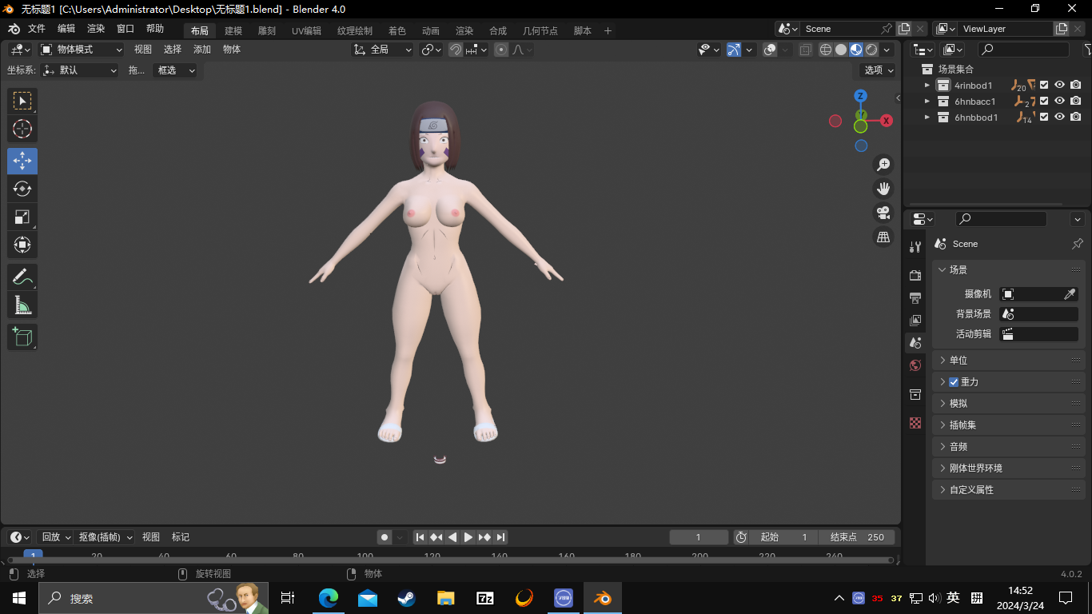Activate the Move tool

(22, 161)
